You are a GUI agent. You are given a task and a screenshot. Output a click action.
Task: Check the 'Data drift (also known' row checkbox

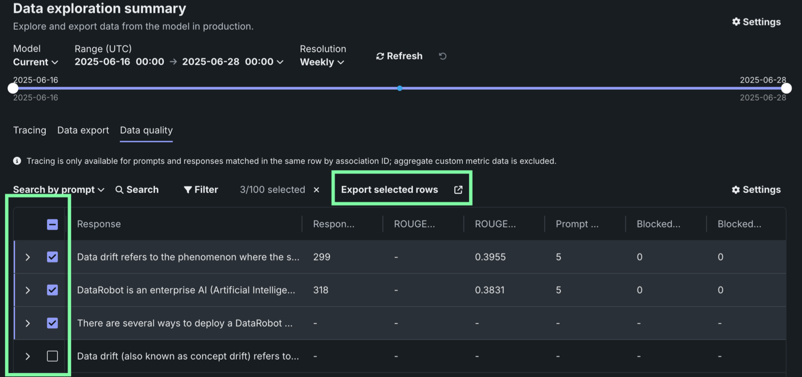click(52, 356)
